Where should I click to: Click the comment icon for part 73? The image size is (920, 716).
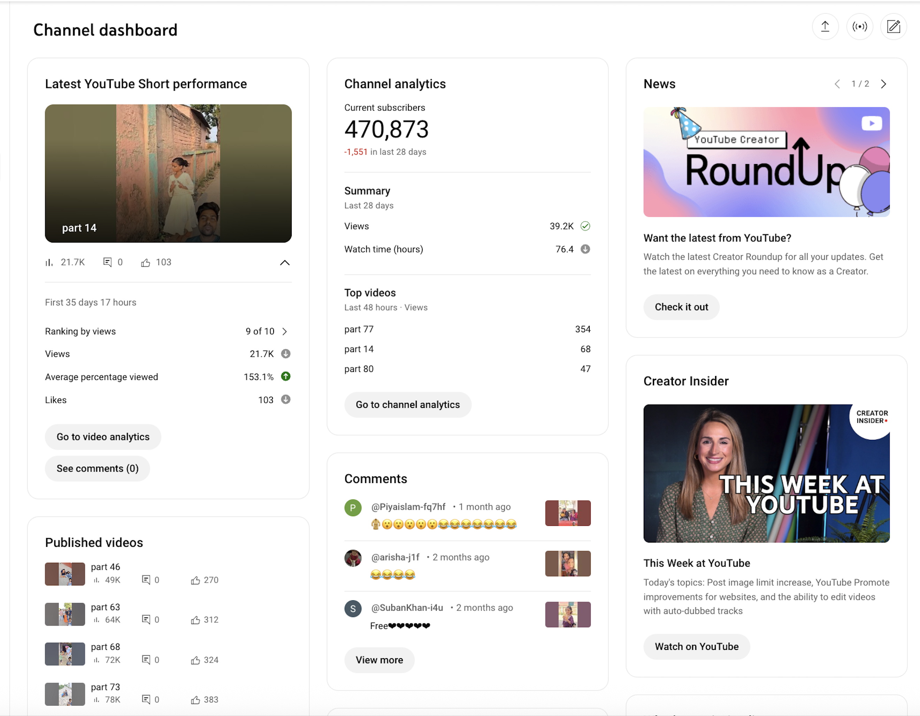pos(146,699)
